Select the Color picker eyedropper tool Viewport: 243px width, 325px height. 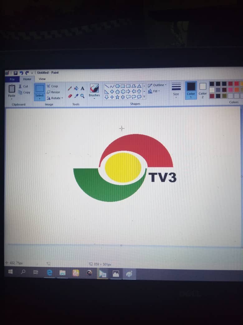coord(76,96)
